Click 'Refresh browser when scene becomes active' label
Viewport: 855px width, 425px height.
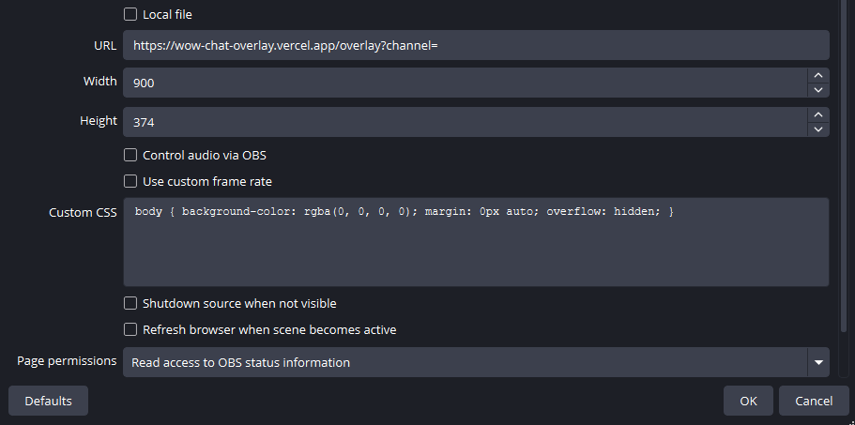269,329
